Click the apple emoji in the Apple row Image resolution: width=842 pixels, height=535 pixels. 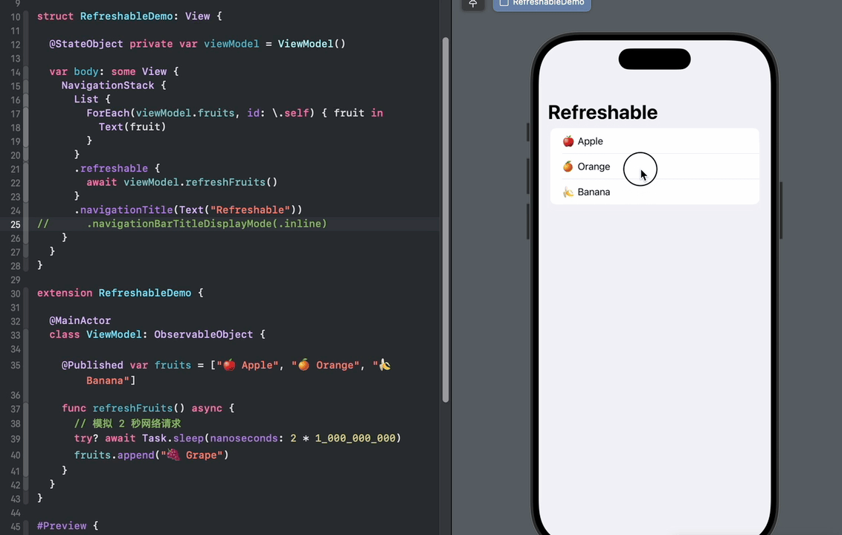pos(568,141)
